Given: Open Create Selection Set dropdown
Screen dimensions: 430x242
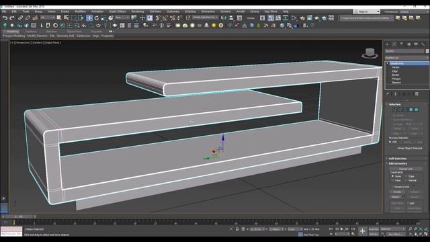Looking at the screenshot, I should (205, 17).
